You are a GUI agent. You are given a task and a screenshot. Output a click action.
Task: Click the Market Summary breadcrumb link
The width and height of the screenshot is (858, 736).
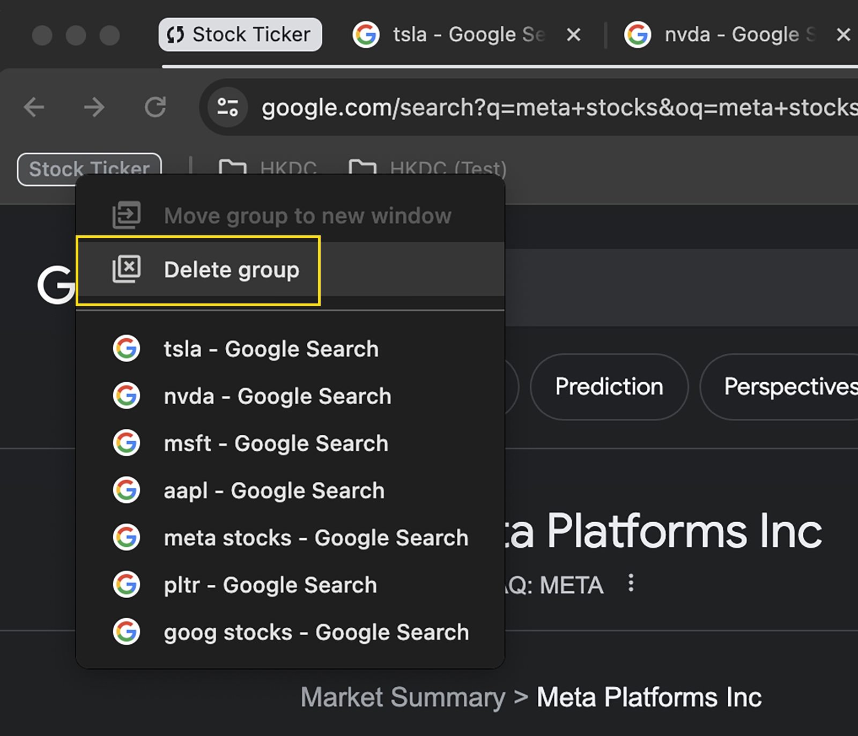point(403,697)
